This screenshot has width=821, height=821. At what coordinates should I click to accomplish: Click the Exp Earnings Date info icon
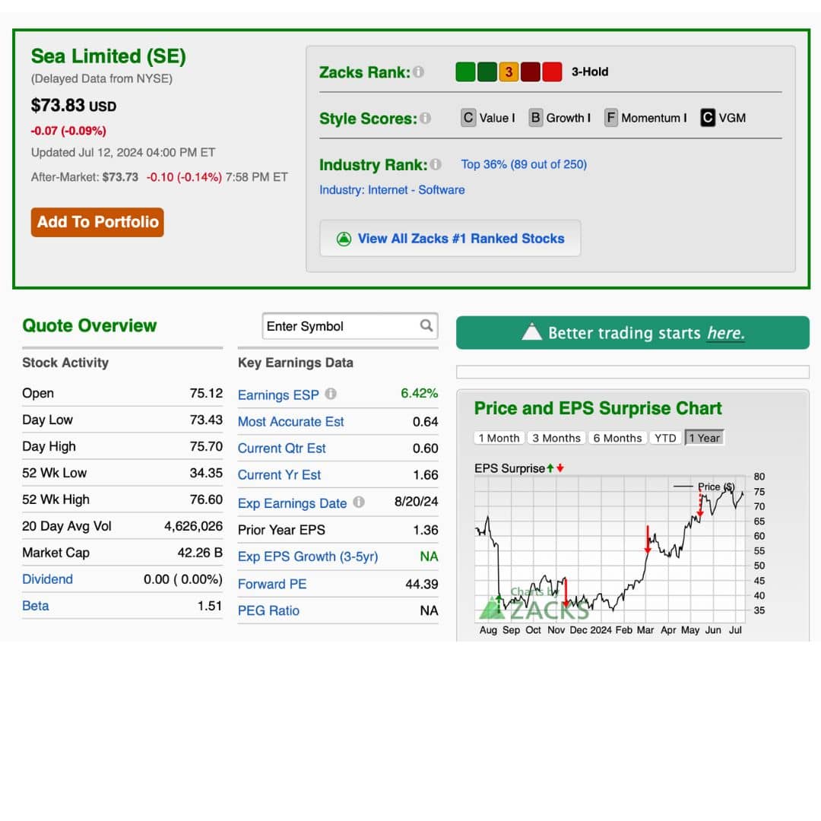coord(359,502)
